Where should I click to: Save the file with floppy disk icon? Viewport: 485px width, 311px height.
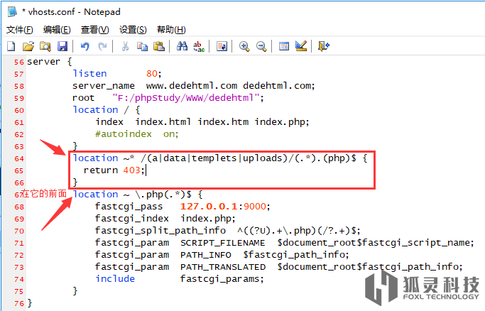62,46
